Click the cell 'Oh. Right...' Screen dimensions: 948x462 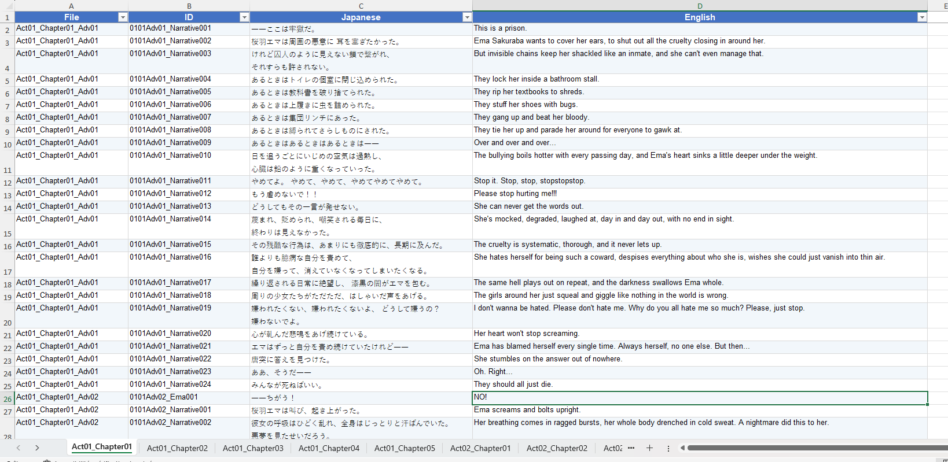pyautogui.click(x=700, y=372)
